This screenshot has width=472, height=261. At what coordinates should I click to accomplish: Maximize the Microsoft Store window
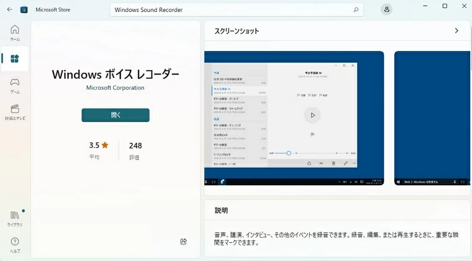click(x=445, y=6)
